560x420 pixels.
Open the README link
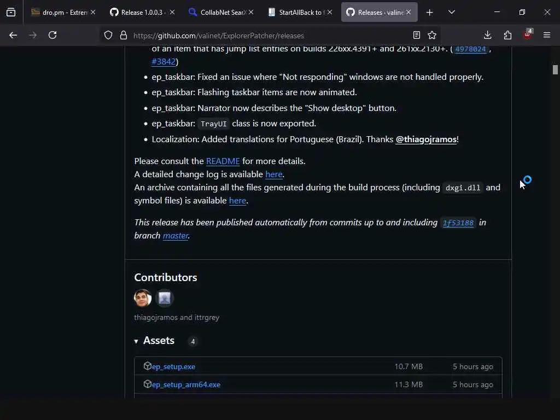223,161
